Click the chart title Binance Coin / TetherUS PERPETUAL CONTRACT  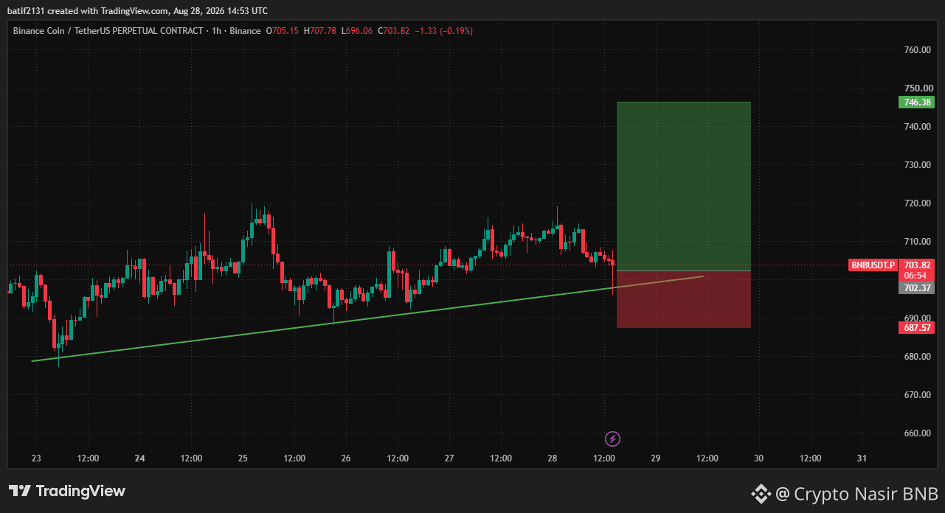(x=108, y=31)
